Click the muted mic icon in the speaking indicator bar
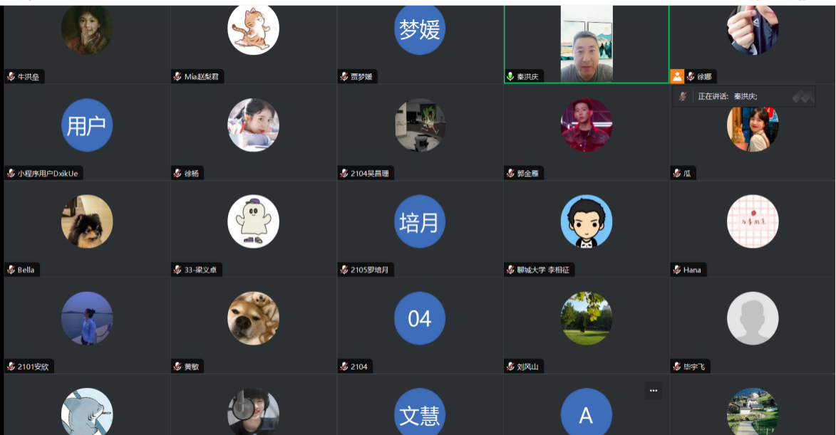Image resolution: width=836 pixels, height=435 pixels. [x=683, y=96]
